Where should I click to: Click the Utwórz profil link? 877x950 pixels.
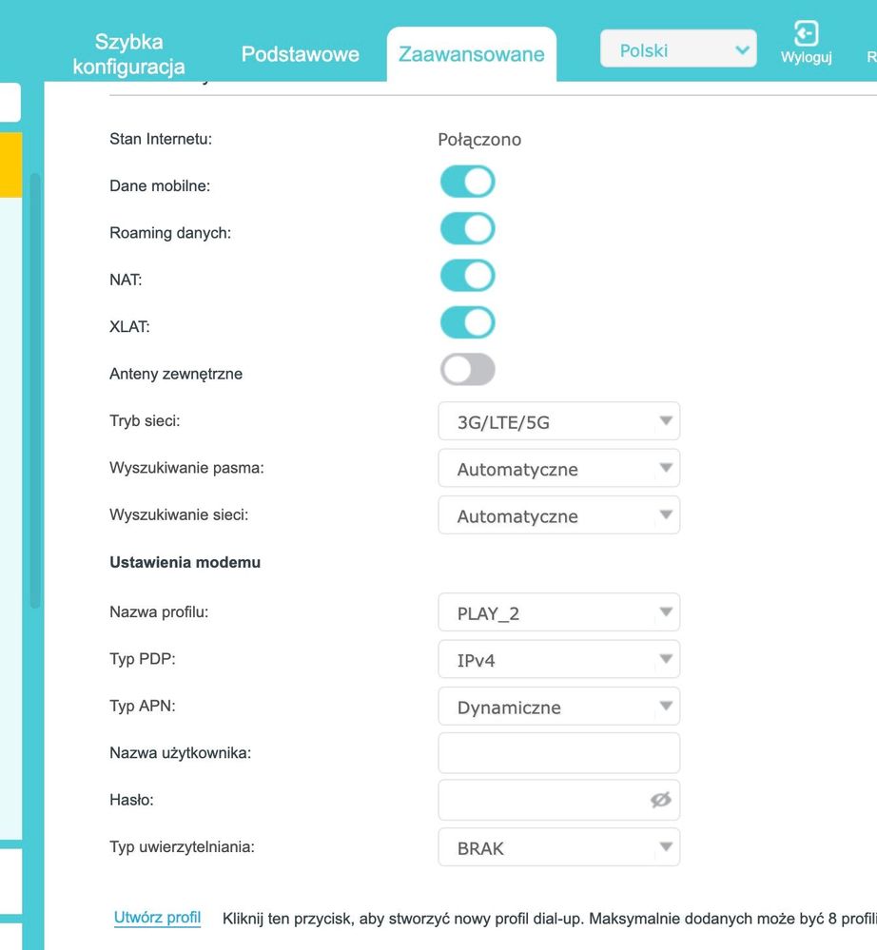[x=157, y=918]
